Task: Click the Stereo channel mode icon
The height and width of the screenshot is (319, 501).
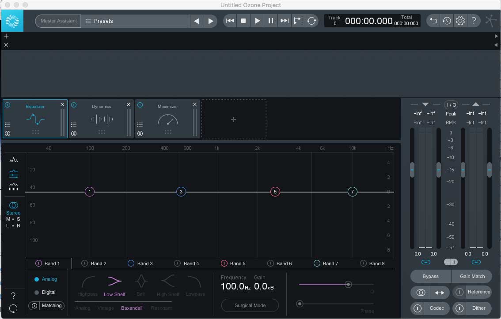Action: pos(13,206)
